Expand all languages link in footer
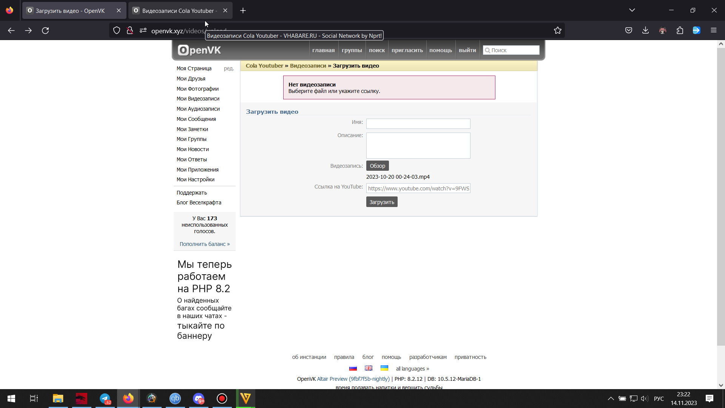Image resolution: width=725 pixels, height=408 pixels. [412, 369]
